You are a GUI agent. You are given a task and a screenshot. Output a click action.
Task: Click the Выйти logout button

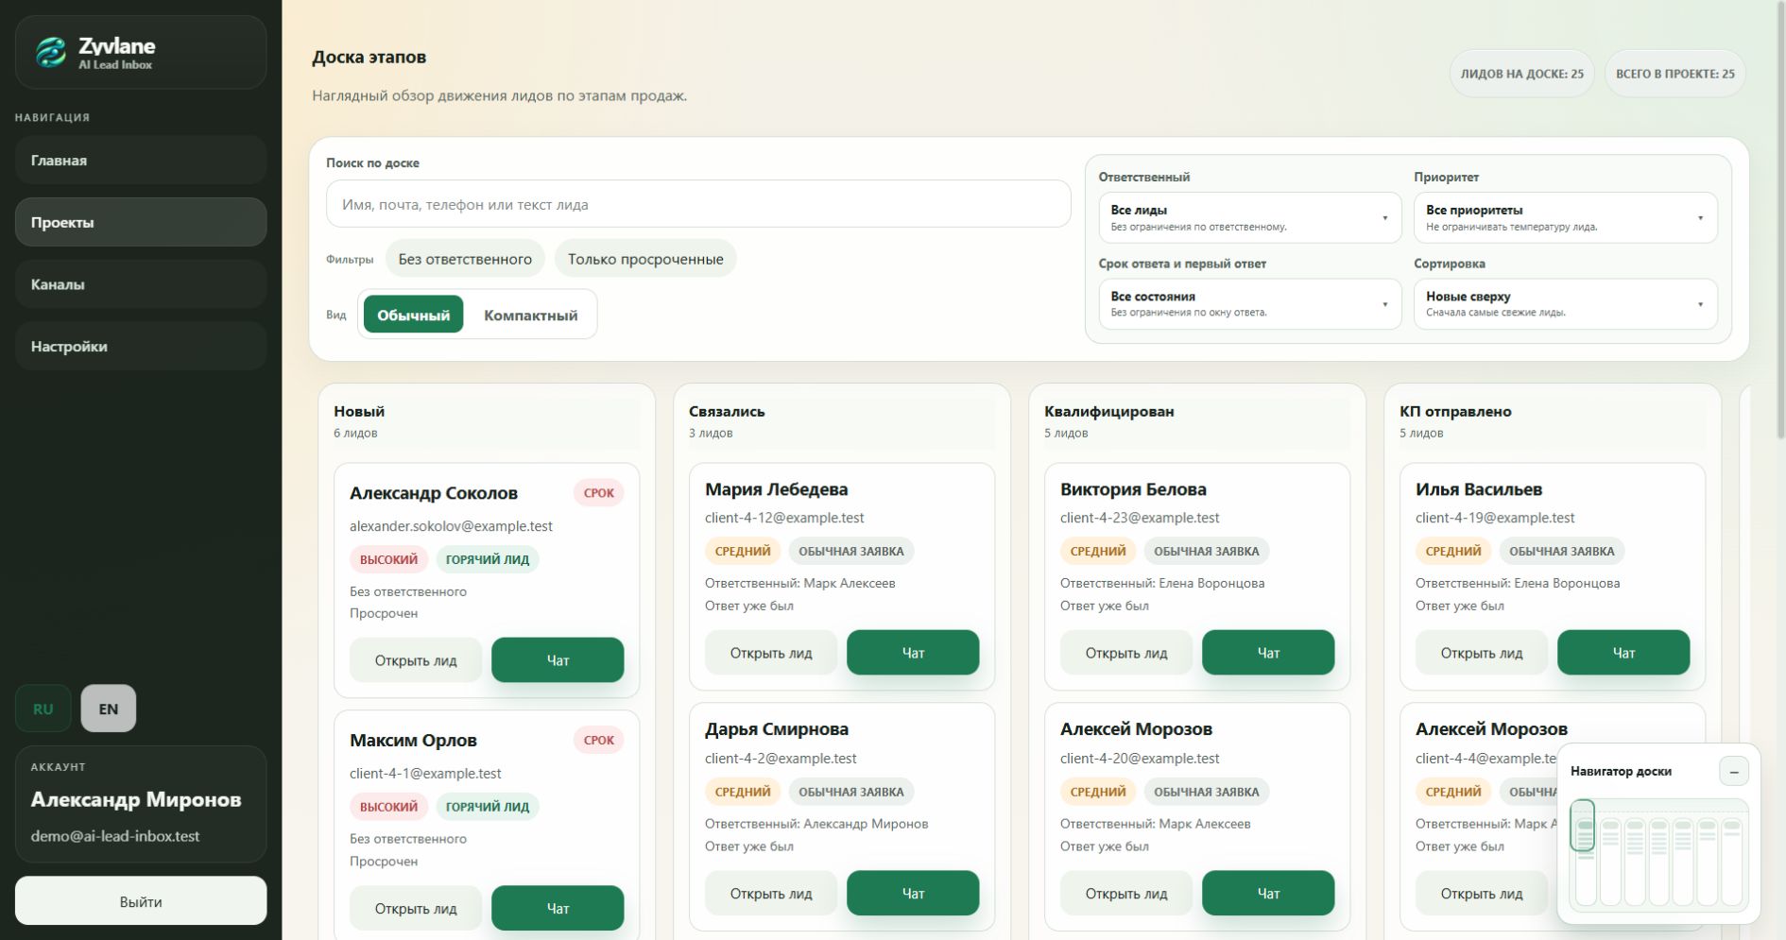141,901
